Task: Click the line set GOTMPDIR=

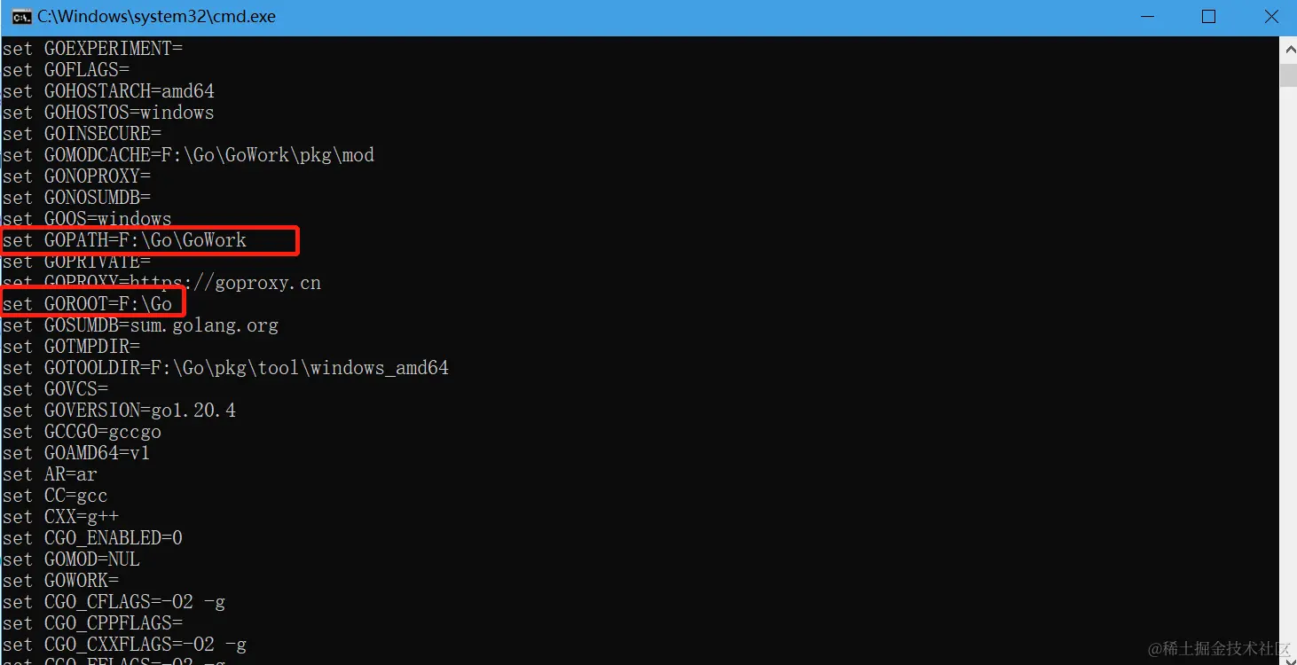Action: [71, 347]
